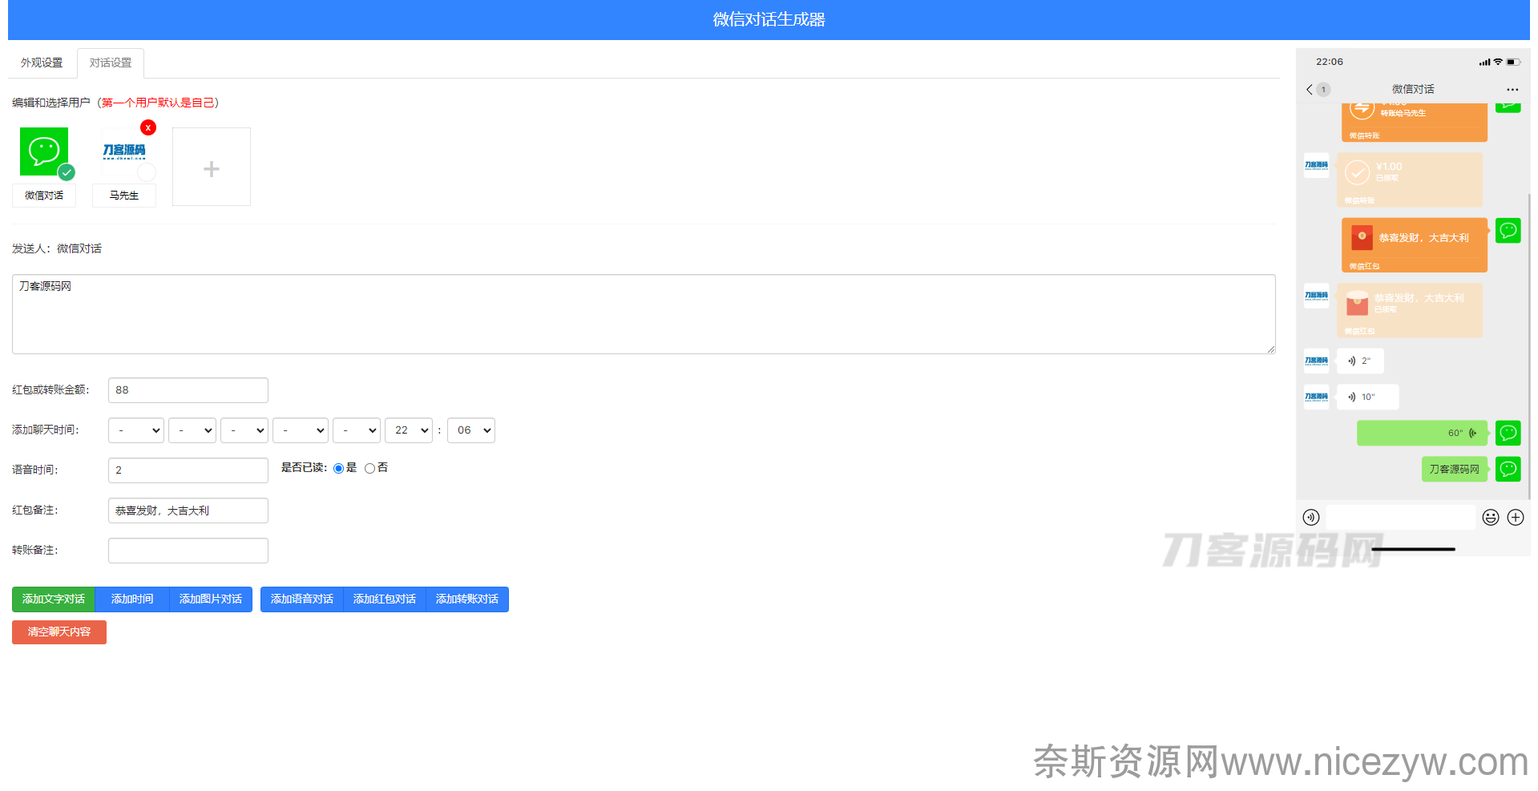Click 微信对话生成器 page title
1538x791 pixels.
pos(769,19)
